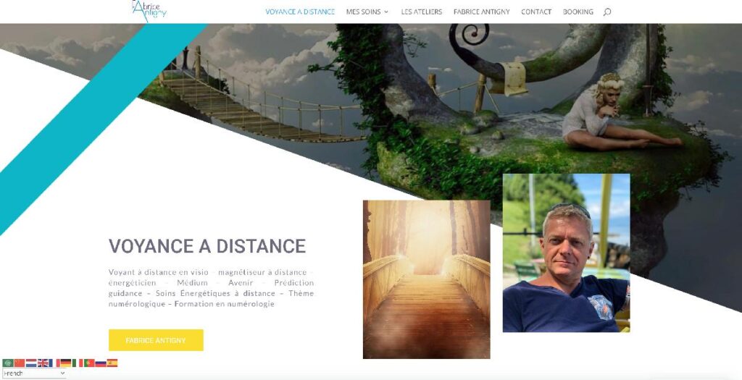Navigate to the CONTACT page
Viewport: 742px width, 380px height.
(x=536, y=12)
